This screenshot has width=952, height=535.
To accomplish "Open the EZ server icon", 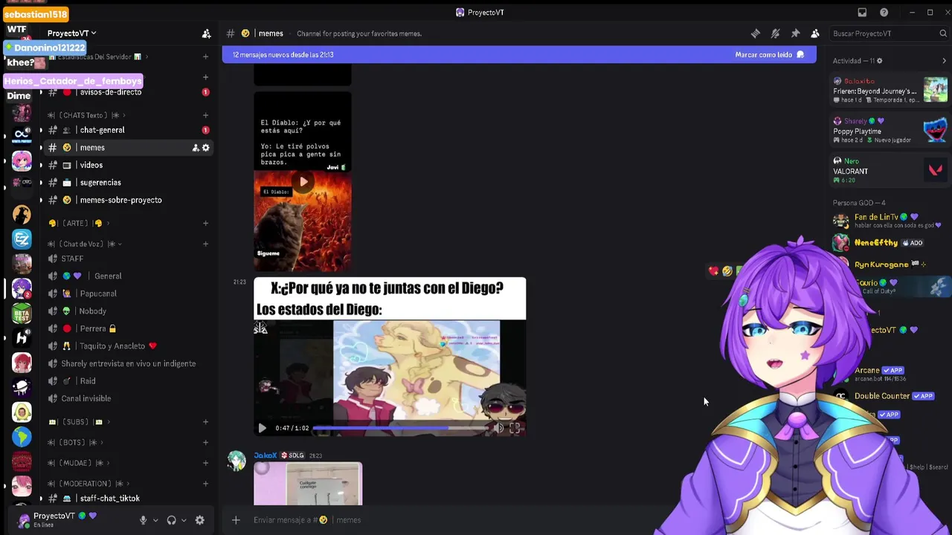I will point(22,239).
